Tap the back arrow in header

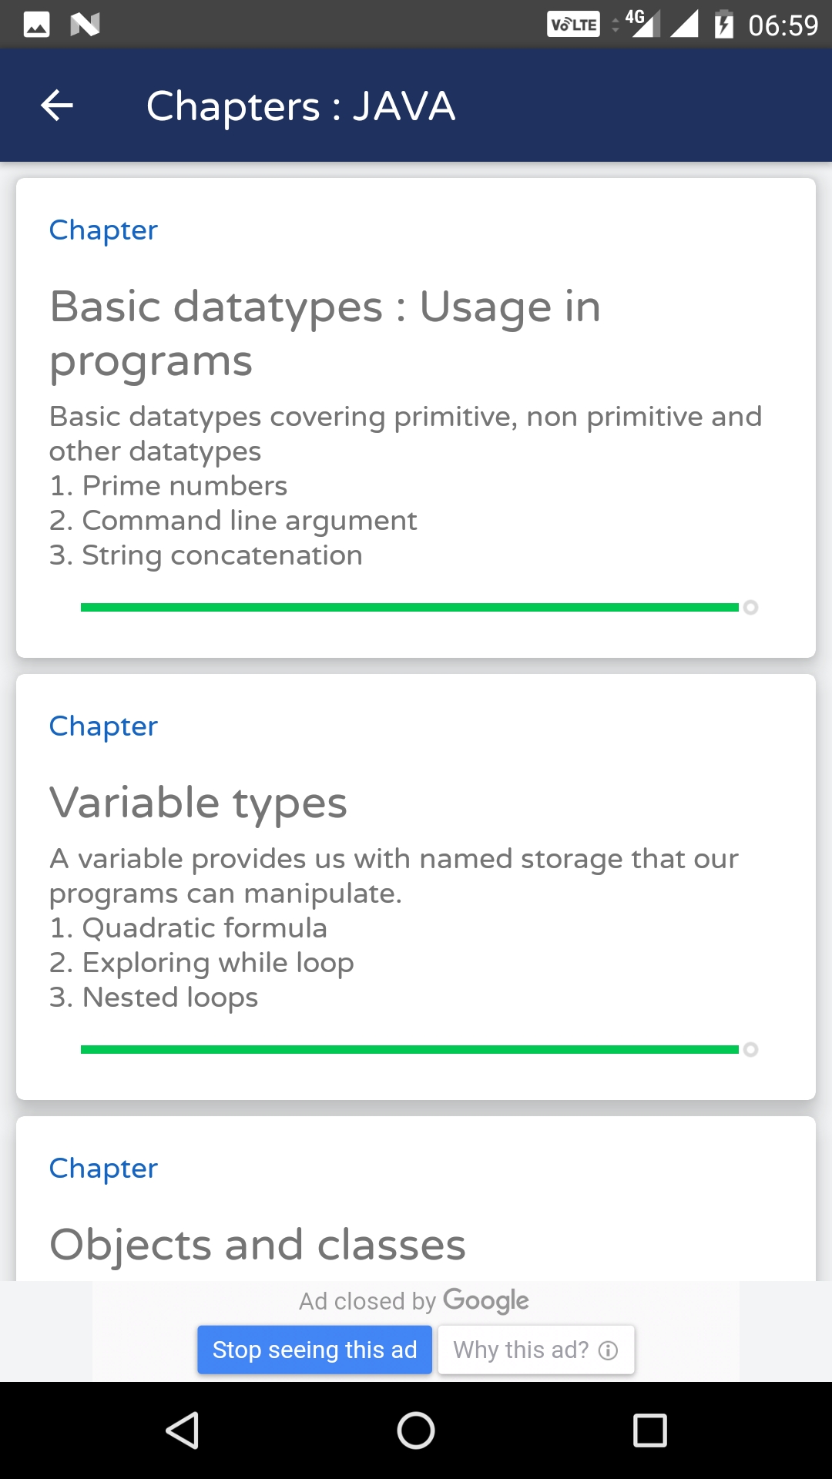coord(57,106)
